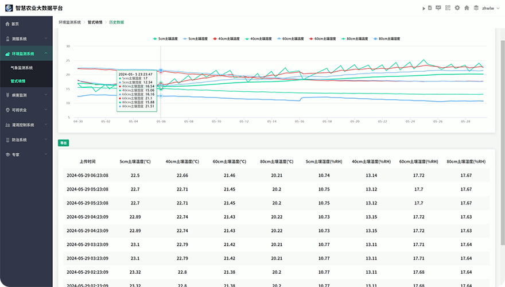Click the 2024-05-29 02:23:09 row with 23.32
The width and height of the screenshot is (505, 287).
click(x=277, y=272)
